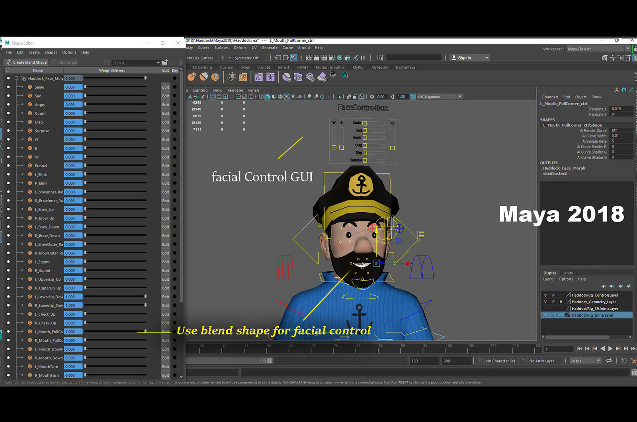
Task: Open Modeling Toolkit icon at top right
Action: 605,58
